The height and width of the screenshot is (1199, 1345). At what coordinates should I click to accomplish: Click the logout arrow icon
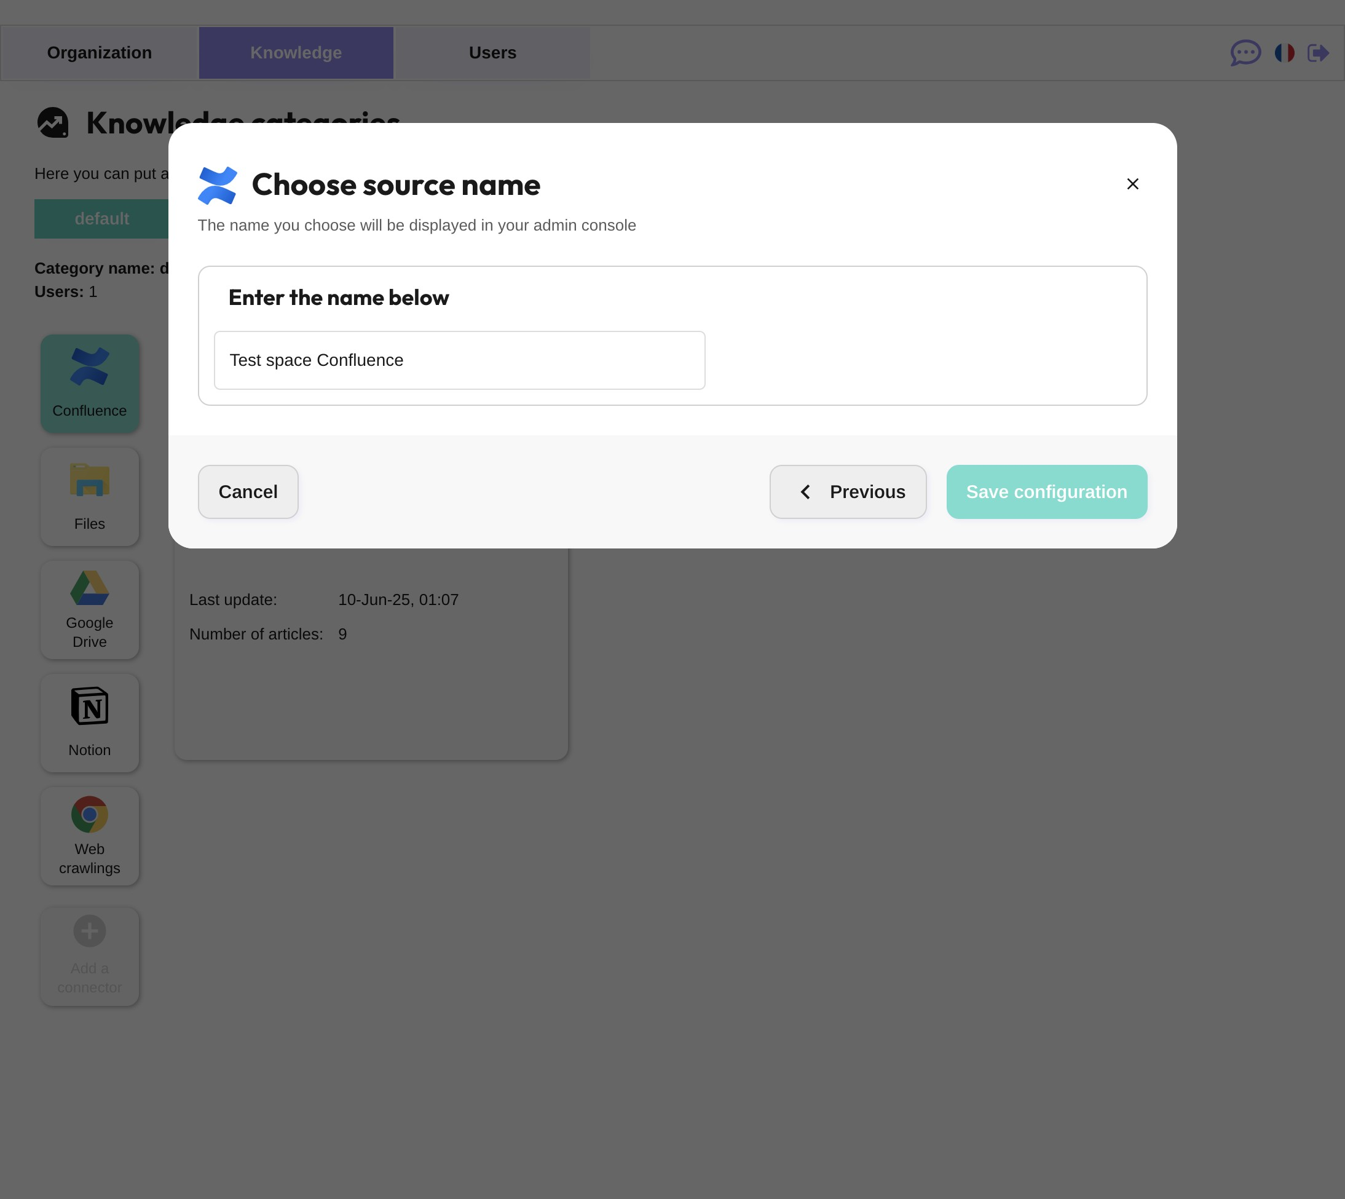pyautogui.click(x=1317, y=53)
